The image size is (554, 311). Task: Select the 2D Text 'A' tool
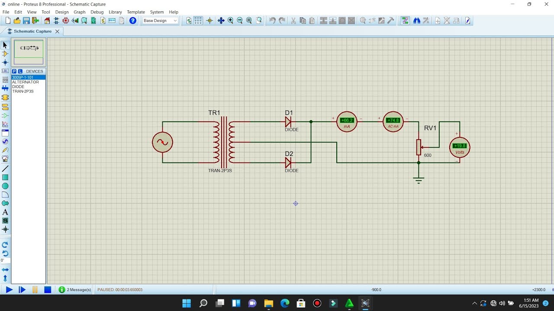[5, 212]
